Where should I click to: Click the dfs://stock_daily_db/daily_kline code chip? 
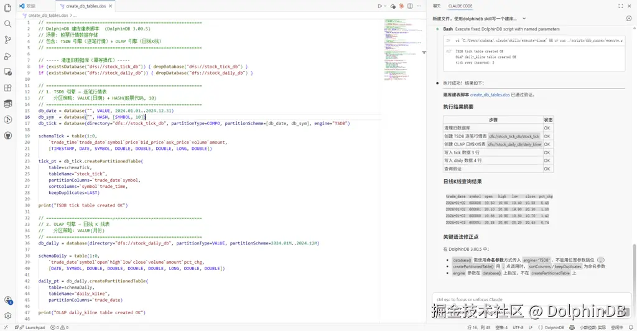point(514,144)
